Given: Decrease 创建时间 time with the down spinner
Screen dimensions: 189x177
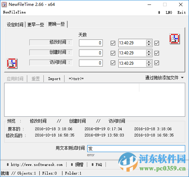Looking at the screenshot, I should (x=149, y=55).
